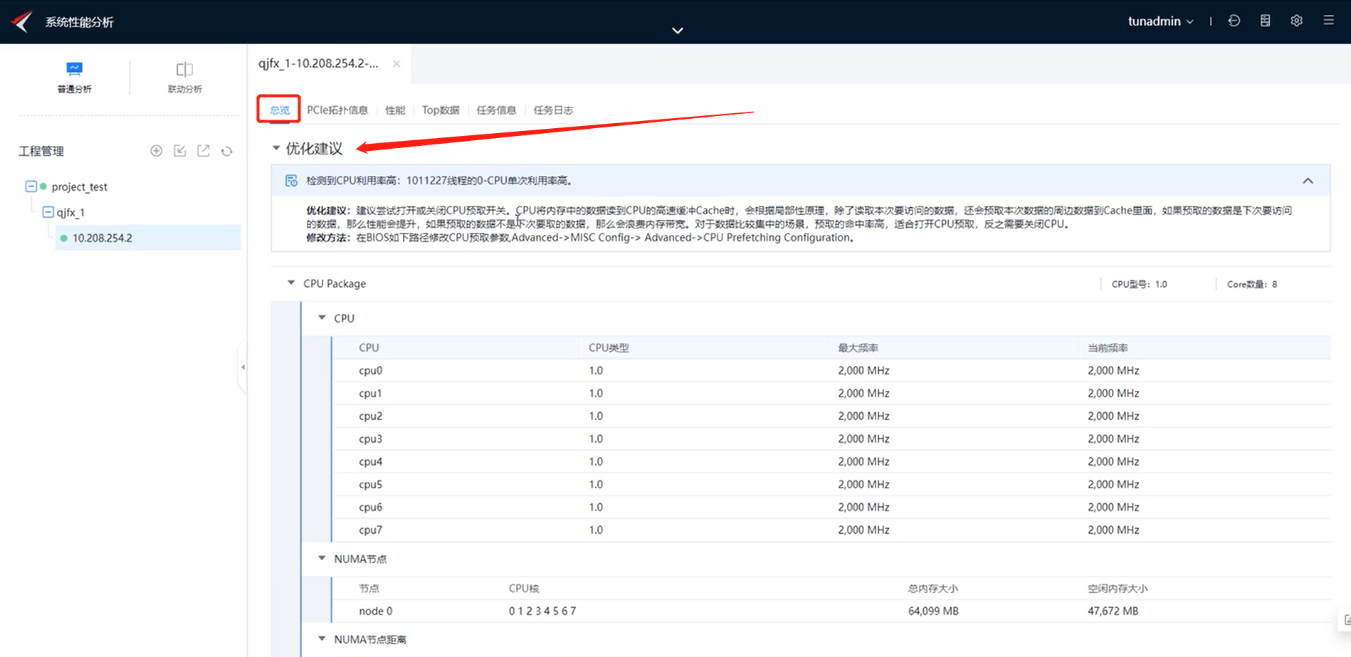1351x657 pixels.
Task: Open the settings gear in the header
Action: [x=1296, y=21]
